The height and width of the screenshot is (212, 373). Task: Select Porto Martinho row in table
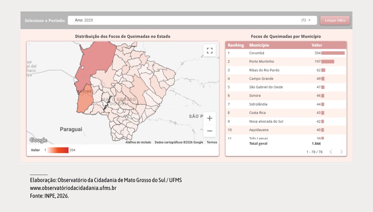(x=286, y=61)
